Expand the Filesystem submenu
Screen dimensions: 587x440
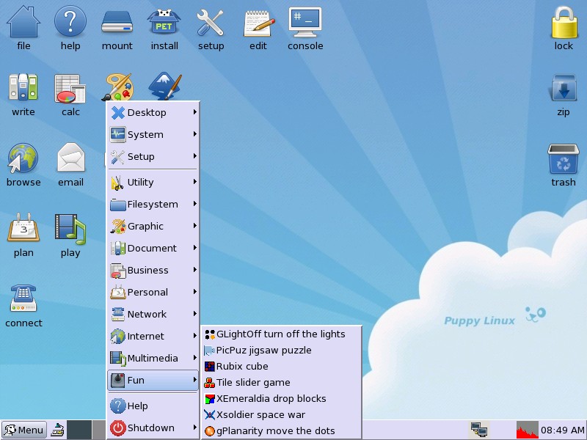(153, 204)
